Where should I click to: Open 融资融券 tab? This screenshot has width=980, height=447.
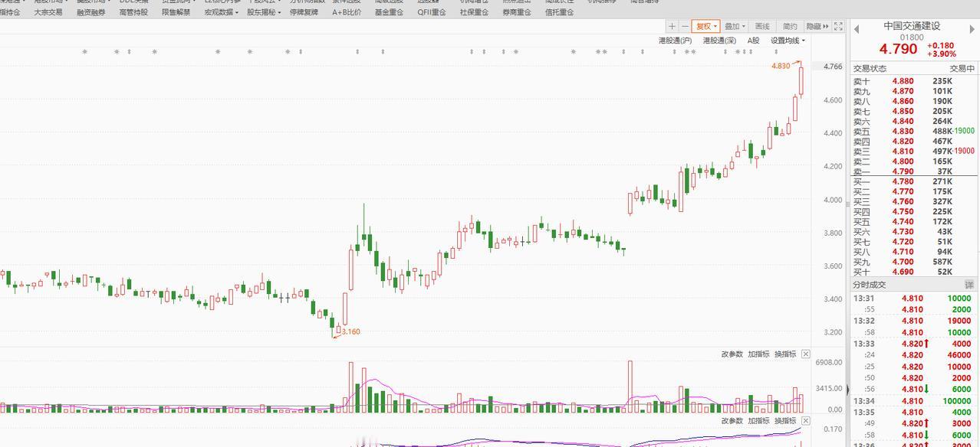pyautogui.click(x=91, y=12)
